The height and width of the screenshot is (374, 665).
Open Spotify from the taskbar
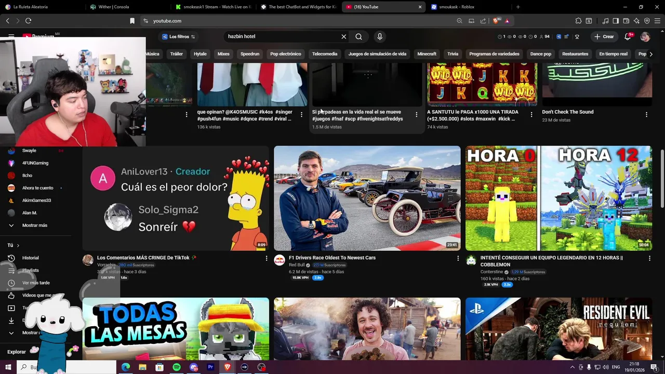[x=177, y=367]
